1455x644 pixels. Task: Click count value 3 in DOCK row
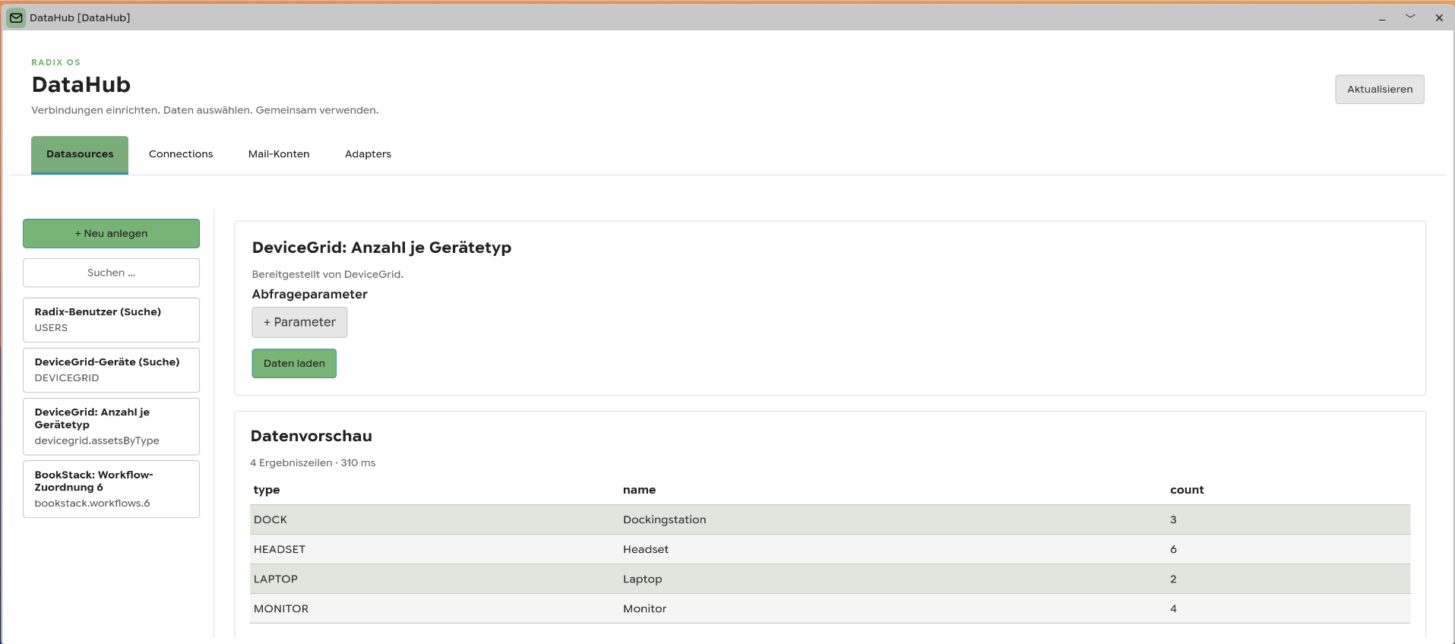[1173, 519]
